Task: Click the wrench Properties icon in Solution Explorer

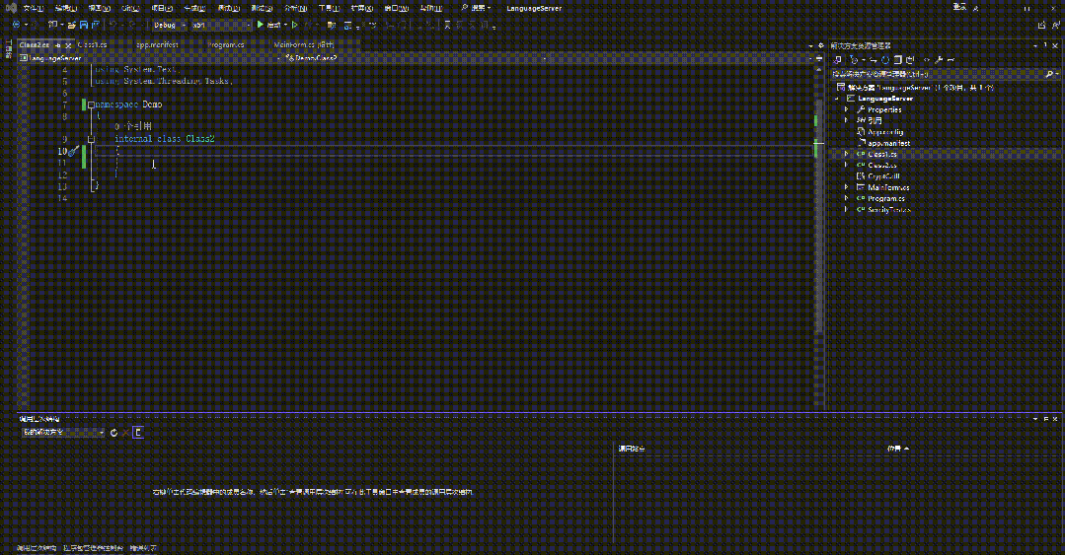Action: 939,60
